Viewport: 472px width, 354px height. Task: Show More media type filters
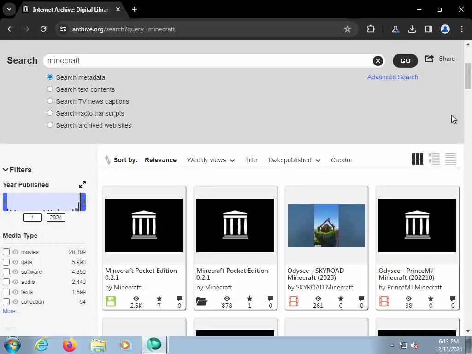coord(11,311)
